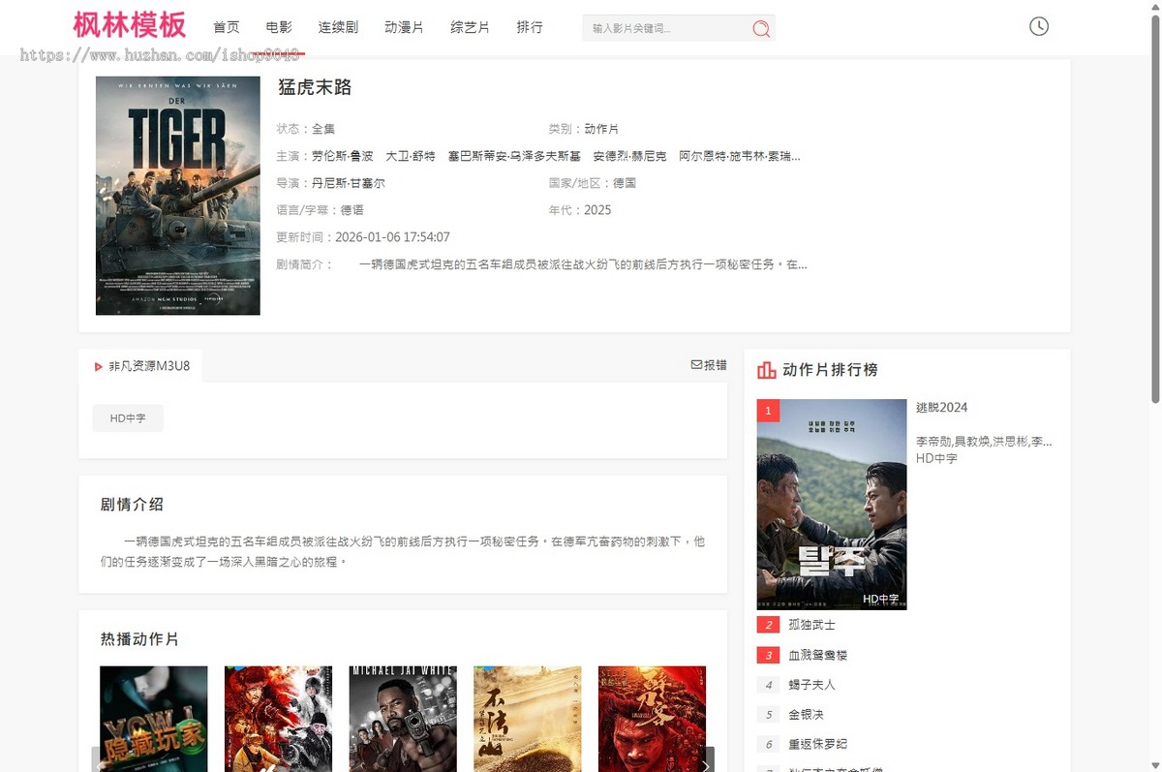This screenshot has height=772, width=1162.
Task: Click the page vertical scrollbar thumb
Action: point(1154,208)
